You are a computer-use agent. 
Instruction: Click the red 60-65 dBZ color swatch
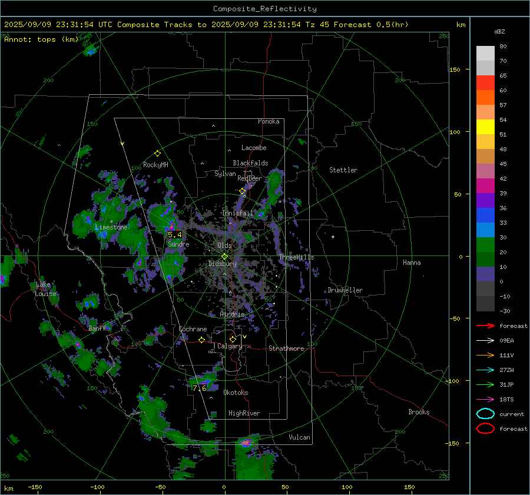[485, 83]
